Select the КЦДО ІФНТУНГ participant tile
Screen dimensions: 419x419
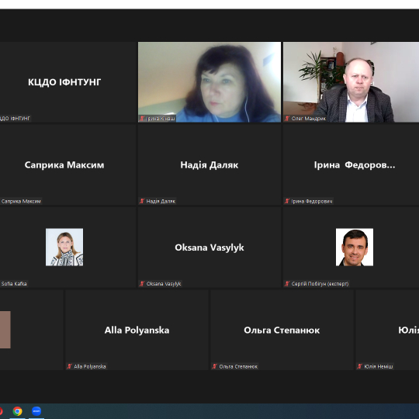point(68,82)
